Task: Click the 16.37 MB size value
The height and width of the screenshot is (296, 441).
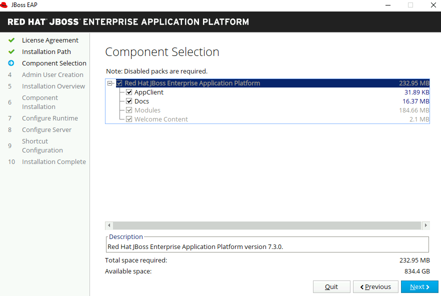Action: click(415, 101)
